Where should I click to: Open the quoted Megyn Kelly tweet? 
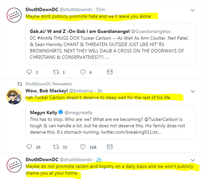(x=110, y=122)
